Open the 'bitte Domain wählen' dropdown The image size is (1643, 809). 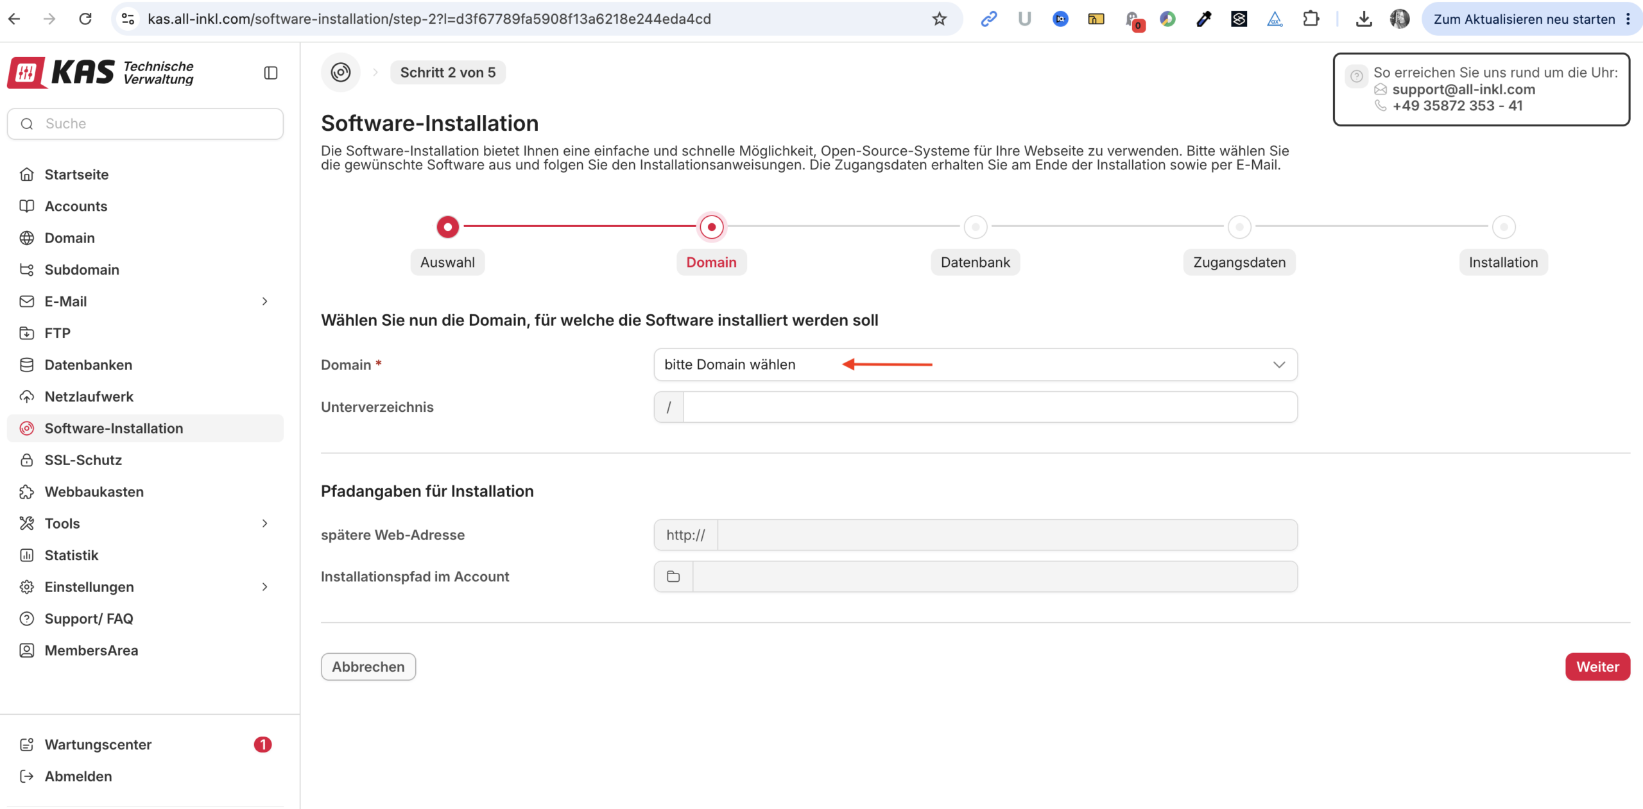(976, 364)
